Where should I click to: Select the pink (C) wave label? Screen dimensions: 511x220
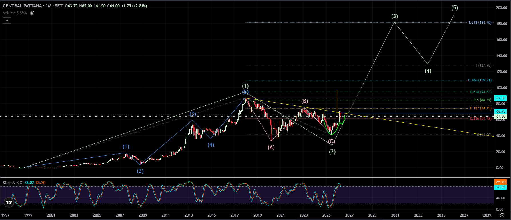click(332, 141)
